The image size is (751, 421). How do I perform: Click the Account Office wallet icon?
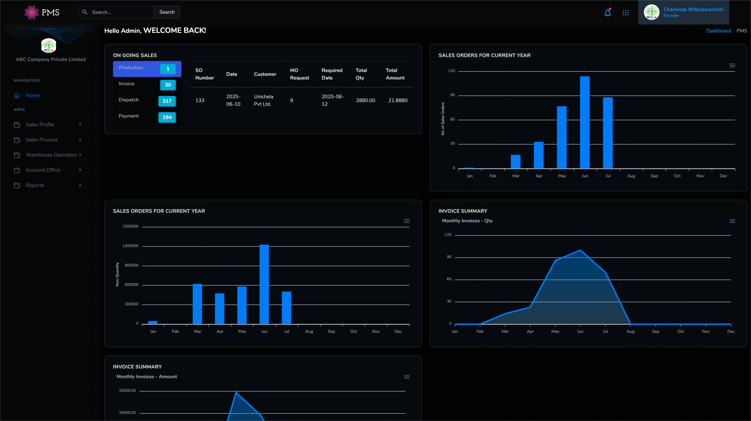pyautogui.click(x=17, y=170)
